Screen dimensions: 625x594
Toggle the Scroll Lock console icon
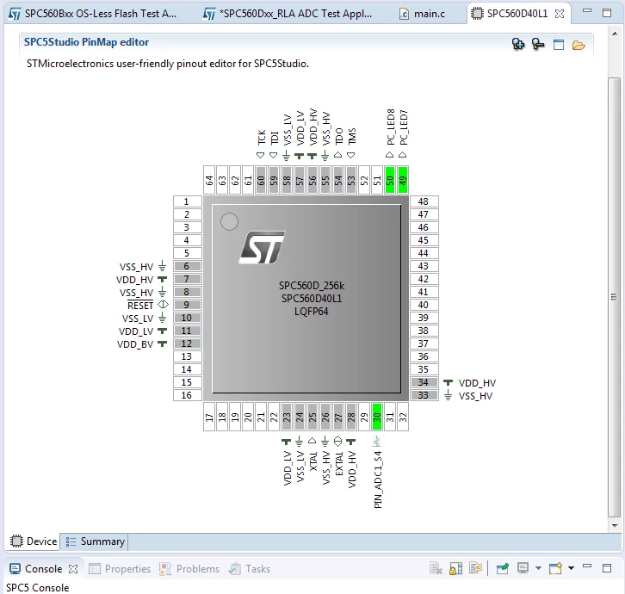point(455,568)
